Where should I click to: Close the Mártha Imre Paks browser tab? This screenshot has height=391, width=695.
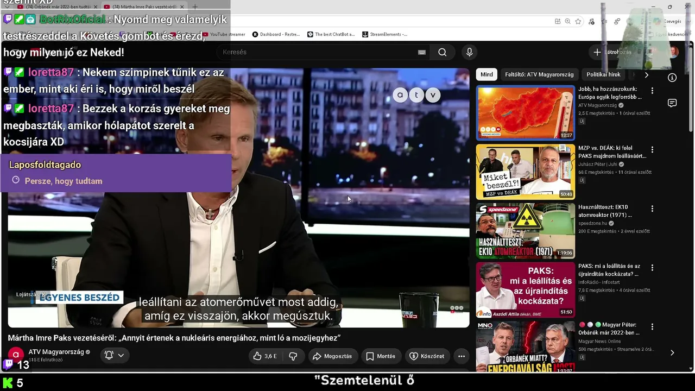point(182,7)
